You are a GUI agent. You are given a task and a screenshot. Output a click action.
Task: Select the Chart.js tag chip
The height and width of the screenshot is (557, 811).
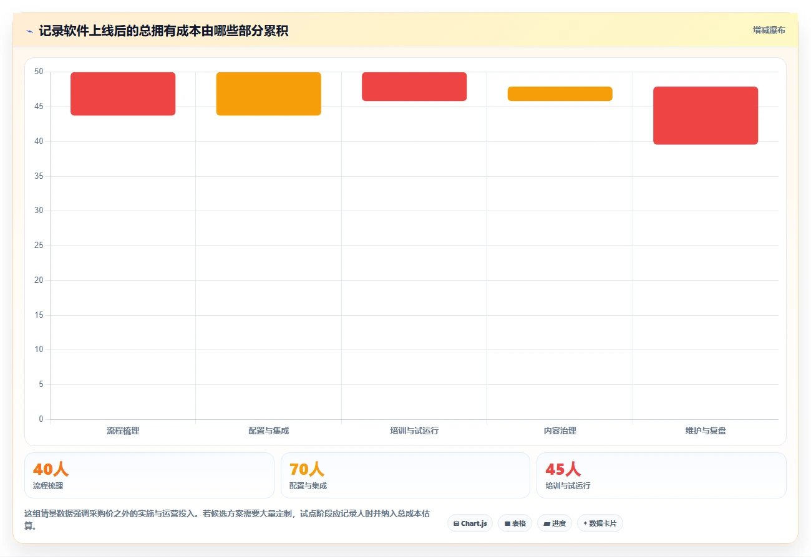click(470, 523)
